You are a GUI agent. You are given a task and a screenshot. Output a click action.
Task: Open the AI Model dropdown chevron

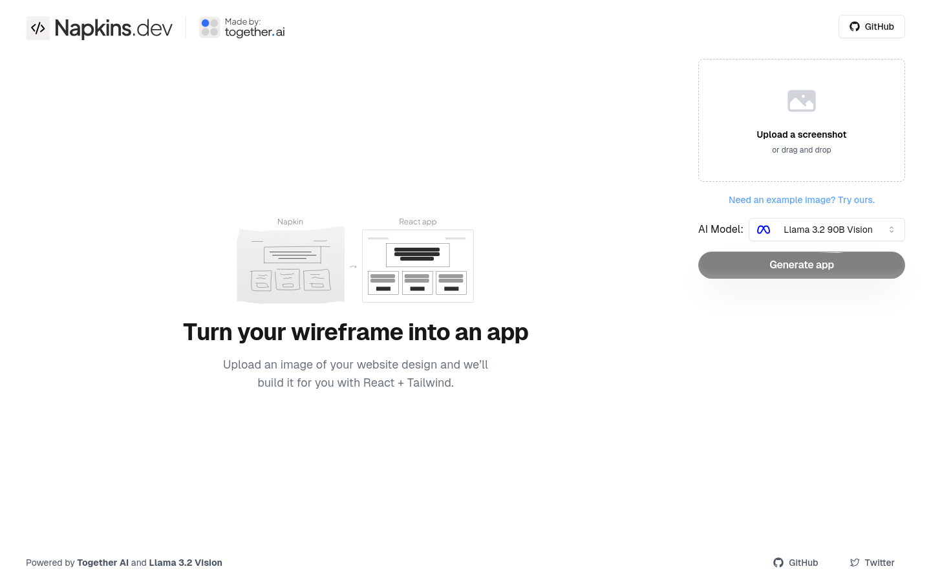[892, 230]
